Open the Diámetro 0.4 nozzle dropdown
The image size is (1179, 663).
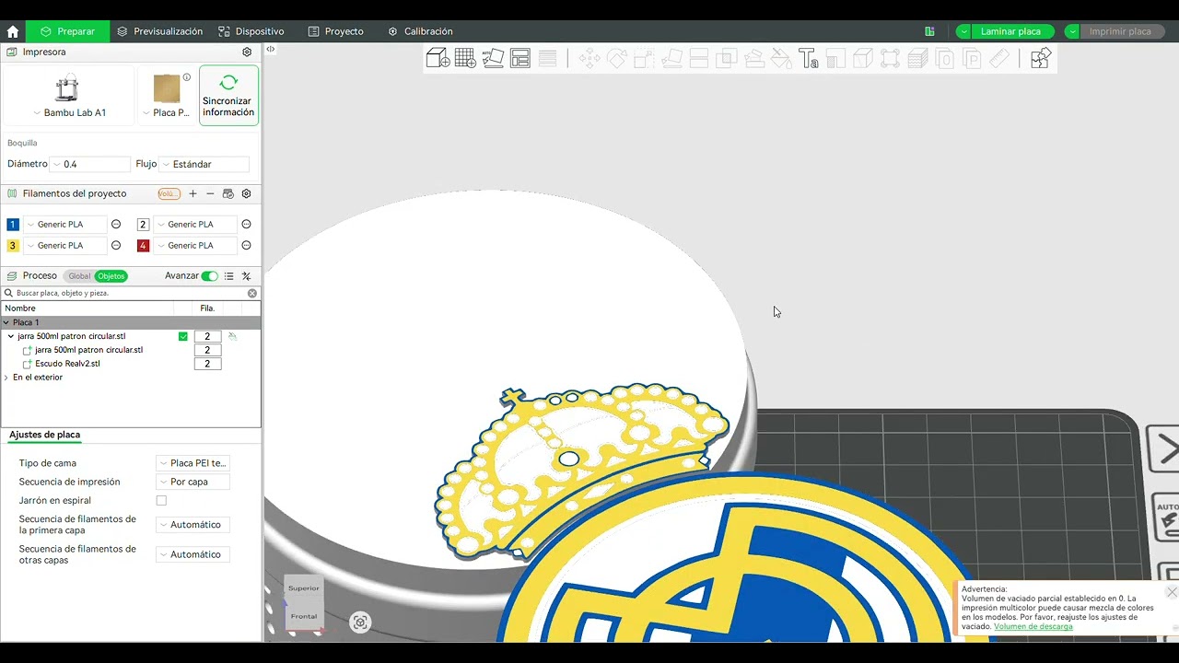click(x=90, y=165)
